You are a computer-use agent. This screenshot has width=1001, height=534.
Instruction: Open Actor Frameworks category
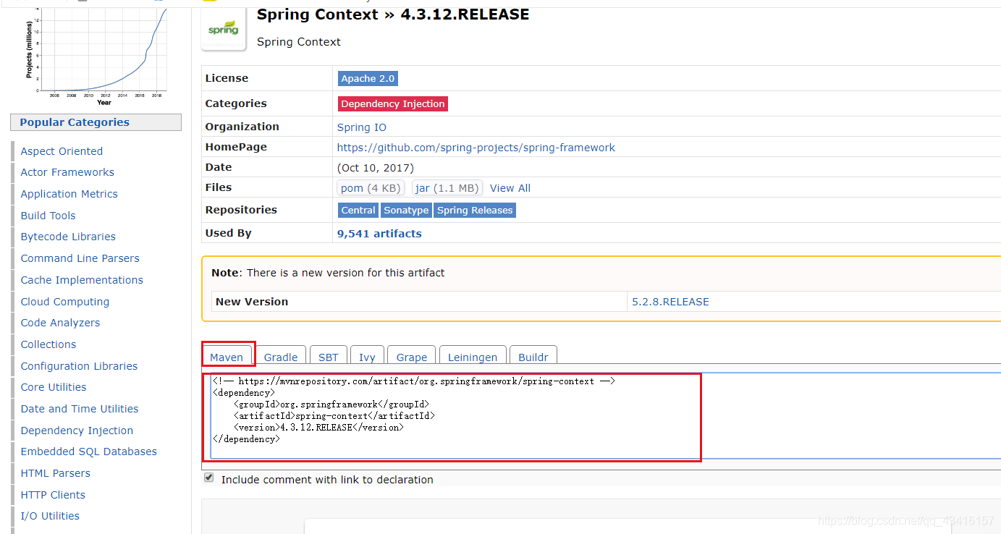67,172
